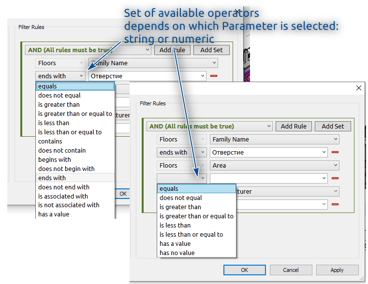368x284 pixels.
Task: Select the 'does not end with' operator
Action: [x=75, y=187]
